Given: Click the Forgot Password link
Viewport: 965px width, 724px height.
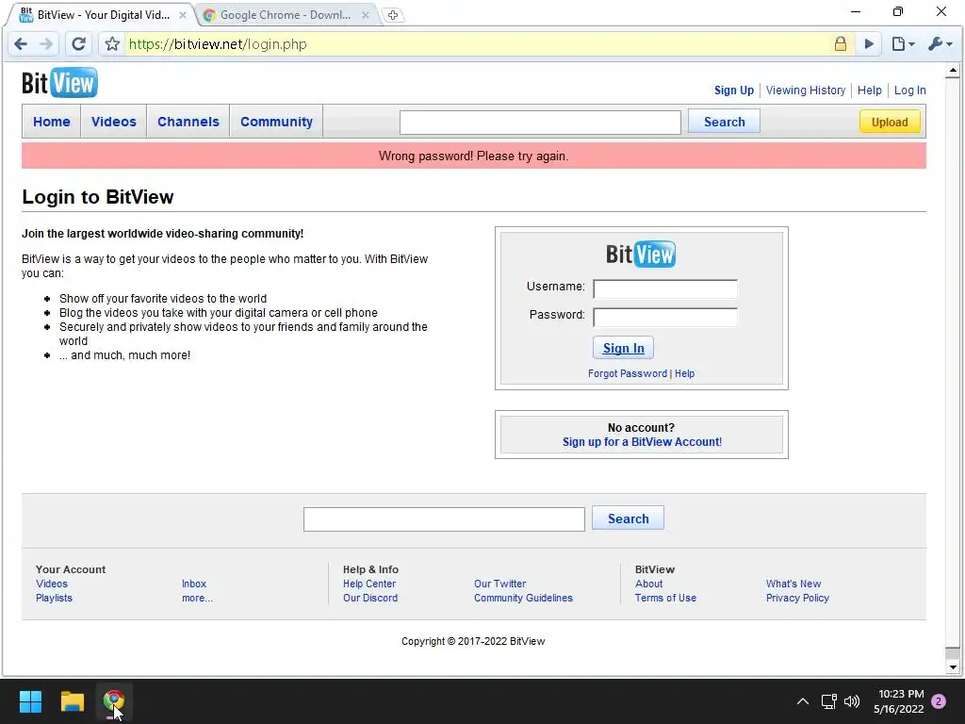Looking at the screenshot, I should tap(627, 373).
